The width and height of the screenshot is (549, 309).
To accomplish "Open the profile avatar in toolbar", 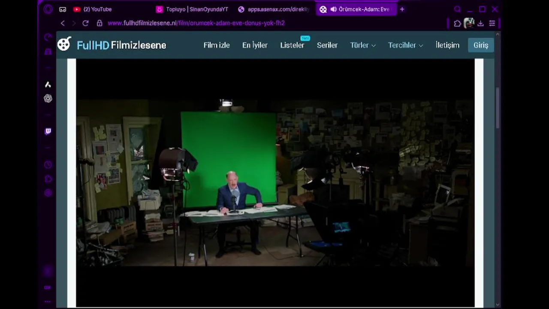I will [x=469, y=23].
